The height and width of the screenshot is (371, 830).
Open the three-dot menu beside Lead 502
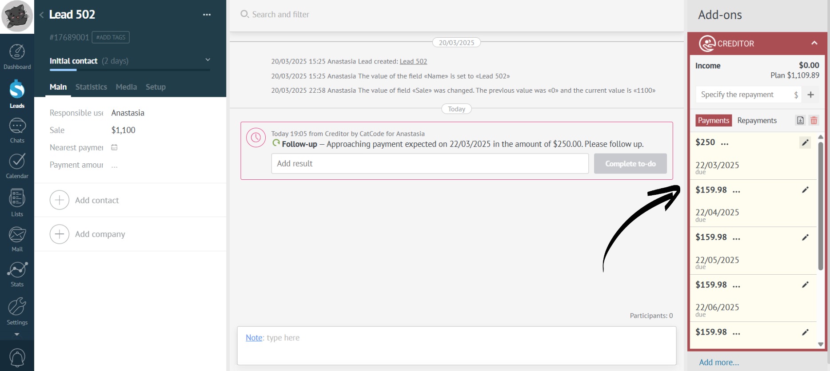(207, 15)
